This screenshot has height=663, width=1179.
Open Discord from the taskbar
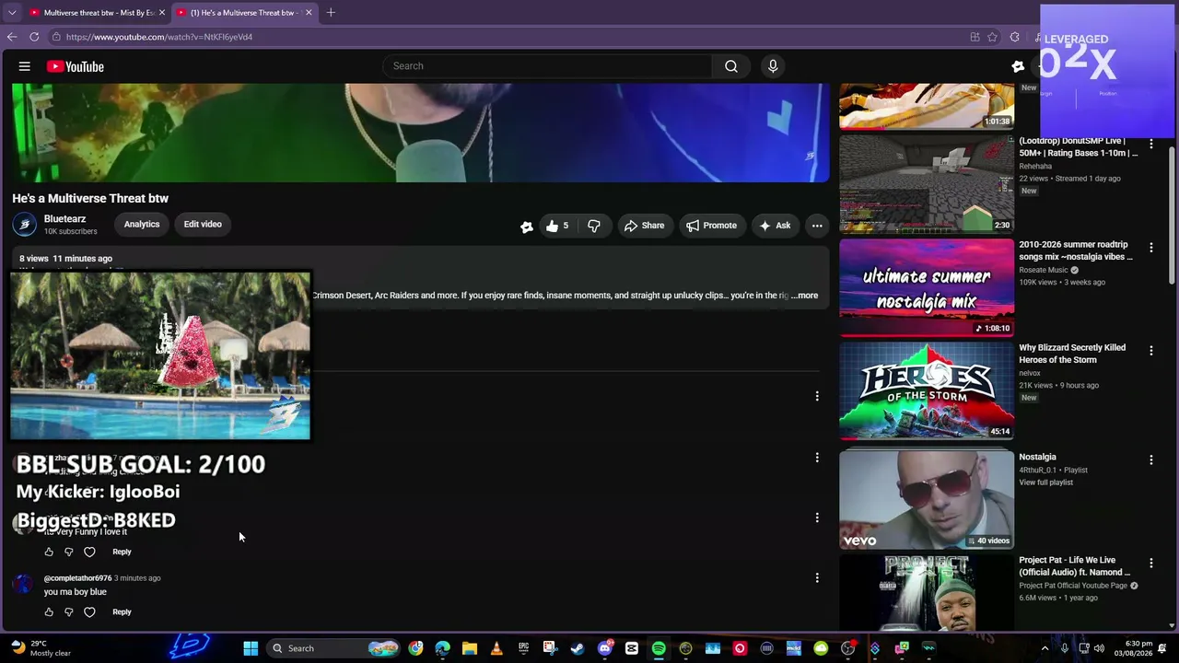coord(604,648)
